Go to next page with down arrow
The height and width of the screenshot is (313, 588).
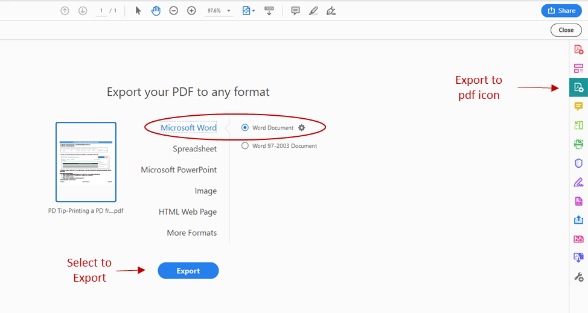[x=83, y=11]
